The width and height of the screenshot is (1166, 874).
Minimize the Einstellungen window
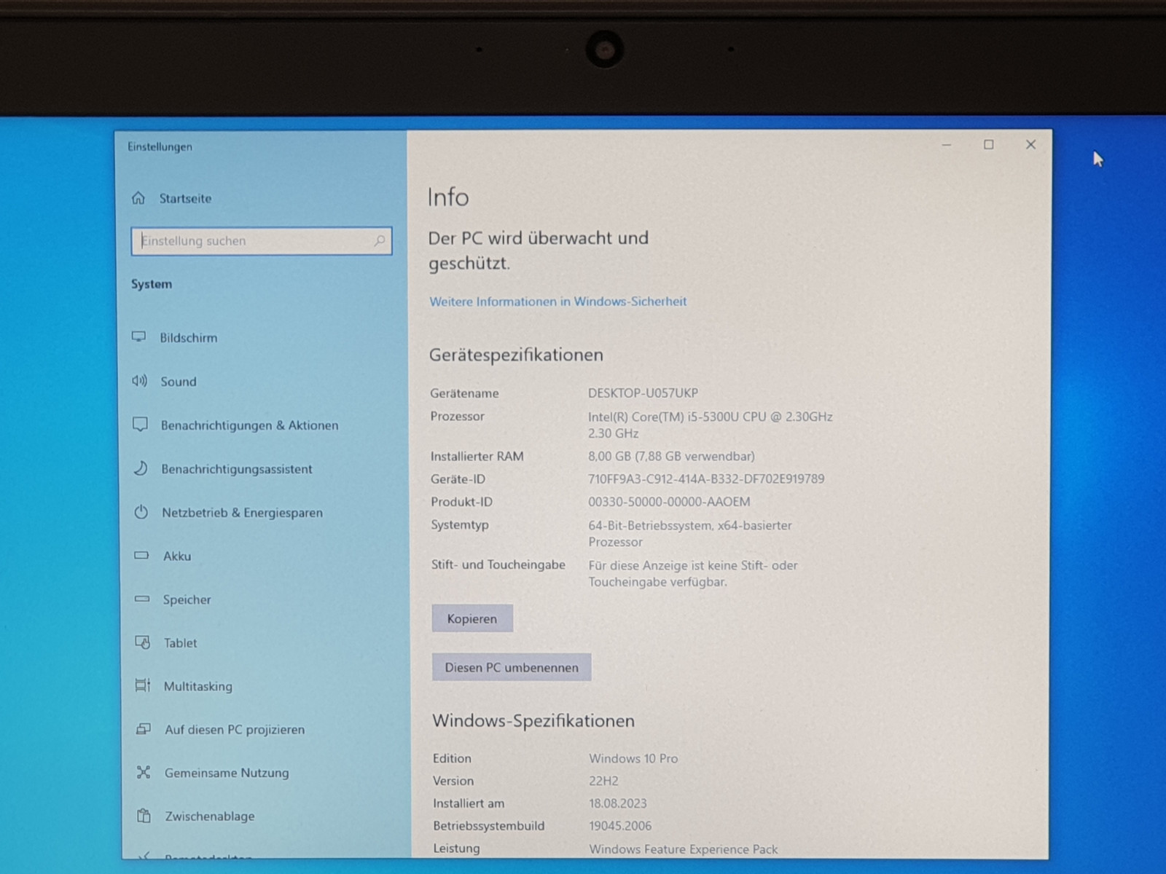[x=946, y=145]
